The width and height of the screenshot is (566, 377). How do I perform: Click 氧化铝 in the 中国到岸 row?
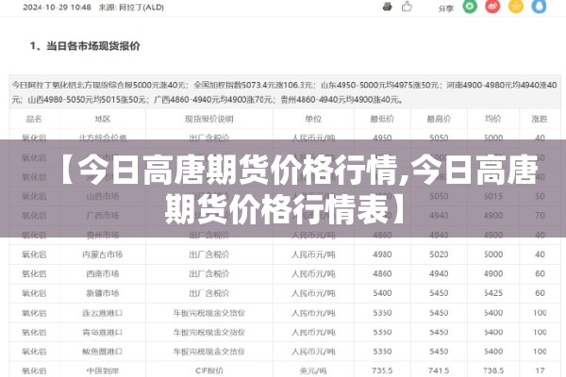[x=34, y=370]
